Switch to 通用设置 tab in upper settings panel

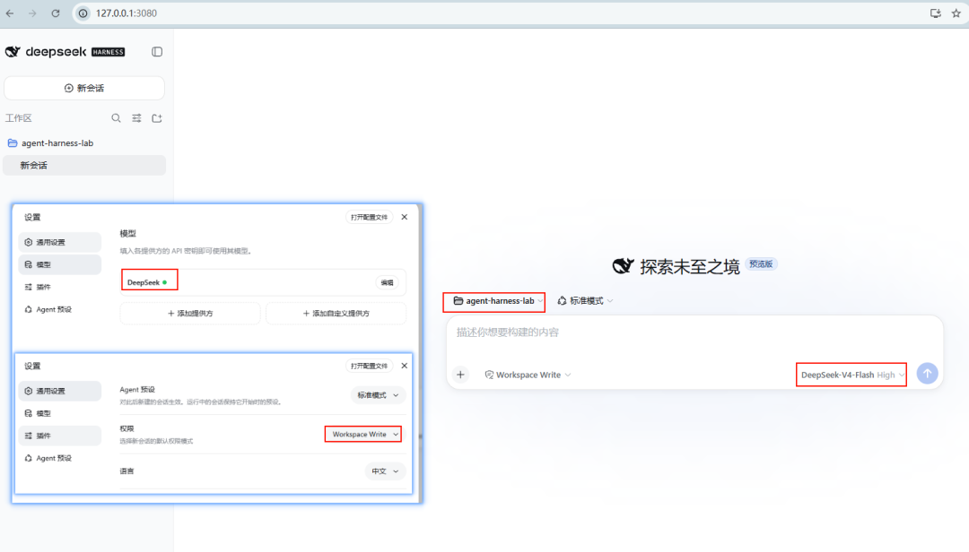(x=60, y=243)
